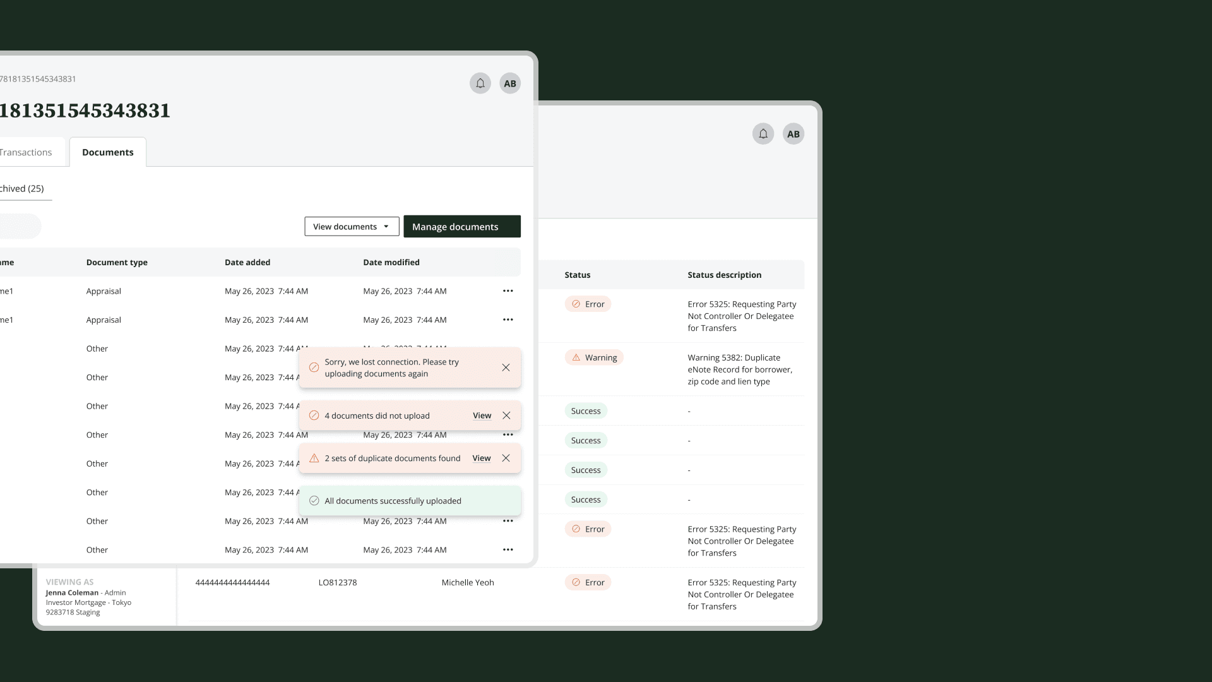Click the Status description column header
The image size is (1212, 682).
[724, 275]
